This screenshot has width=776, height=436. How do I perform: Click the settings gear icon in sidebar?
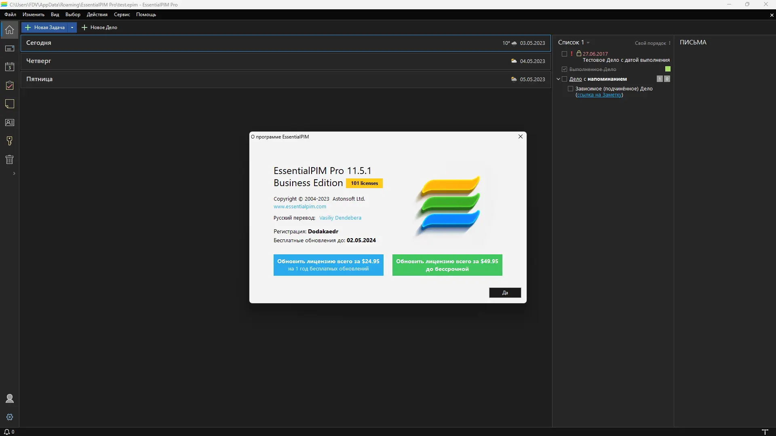coord(10,417)
